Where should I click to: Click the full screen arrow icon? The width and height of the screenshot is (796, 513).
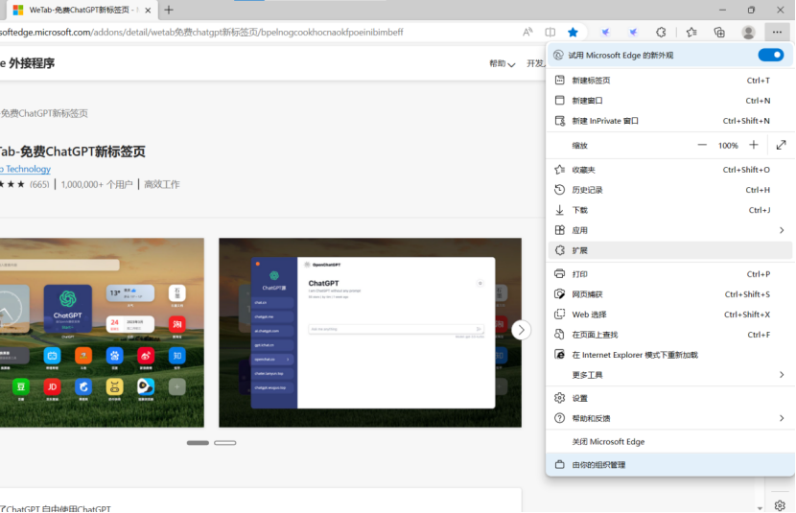pyautogui.click(x=782, y=145)
